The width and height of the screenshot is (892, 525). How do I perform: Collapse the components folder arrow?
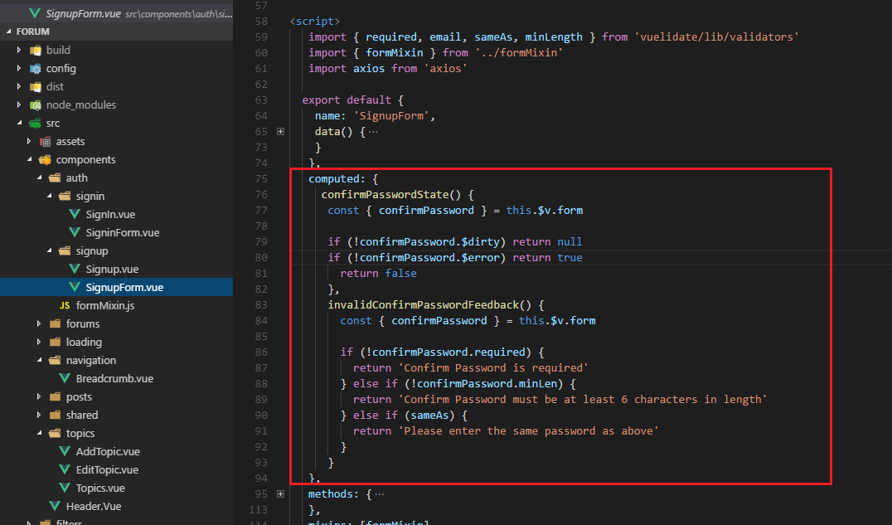click(x=29, y=159)
